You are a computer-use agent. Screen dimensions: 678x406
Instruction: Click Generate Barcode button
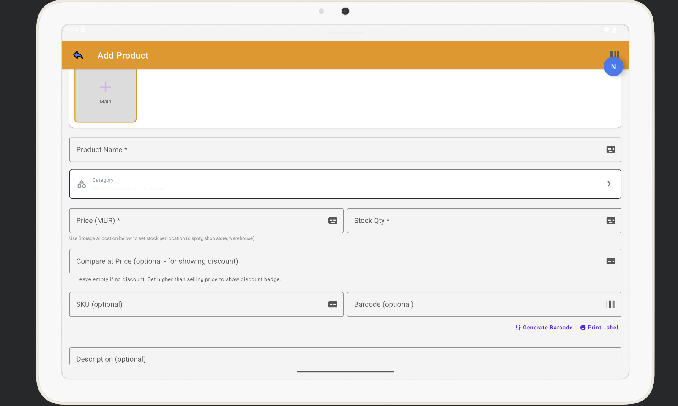click(x=544, y=328)
